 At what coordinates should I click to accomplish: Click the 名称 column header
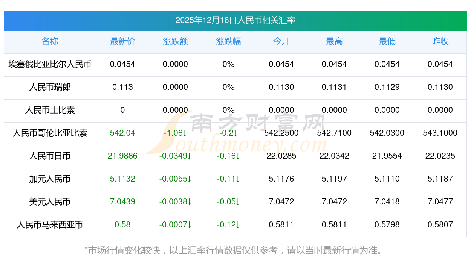50,41
